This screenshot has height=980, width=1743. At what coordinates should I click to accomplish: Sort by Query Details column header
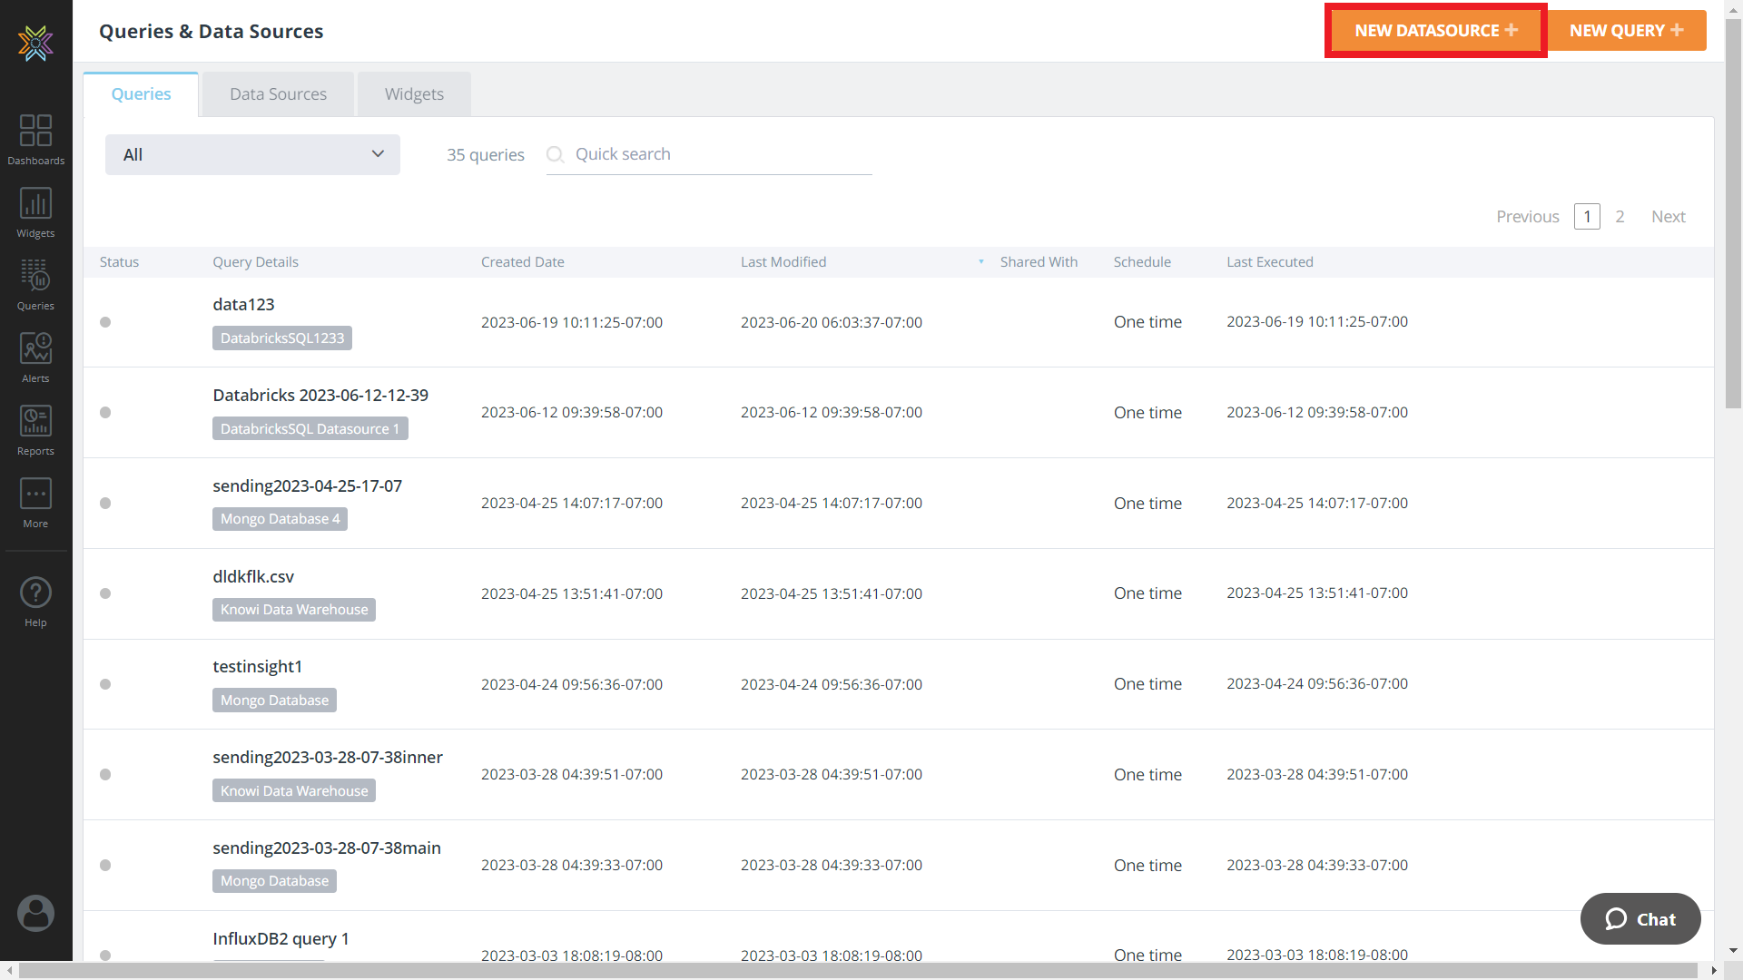click(255, 262)
